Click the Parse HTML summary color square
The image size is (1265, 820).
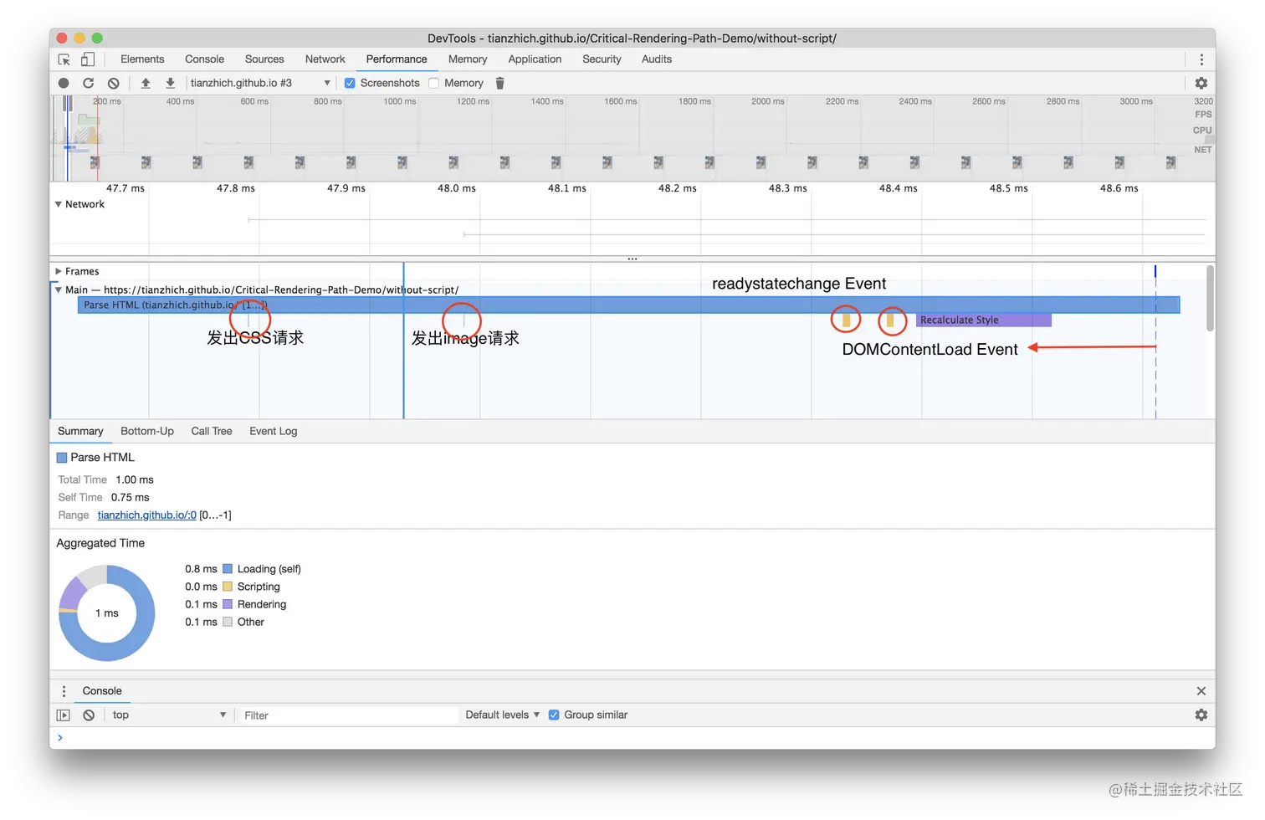click(x=62, y=458)
